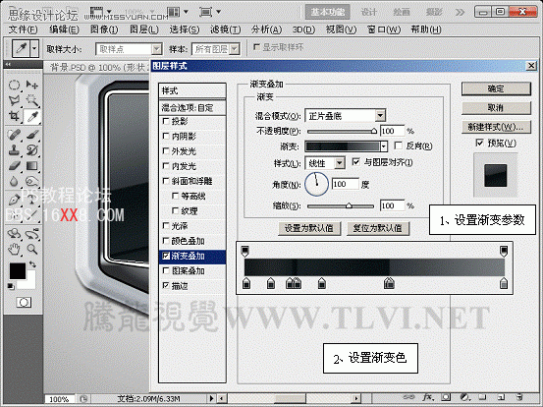The image size is (543, 407).
Task: Select the Quick Selection tool
Action: coord(31,101)
